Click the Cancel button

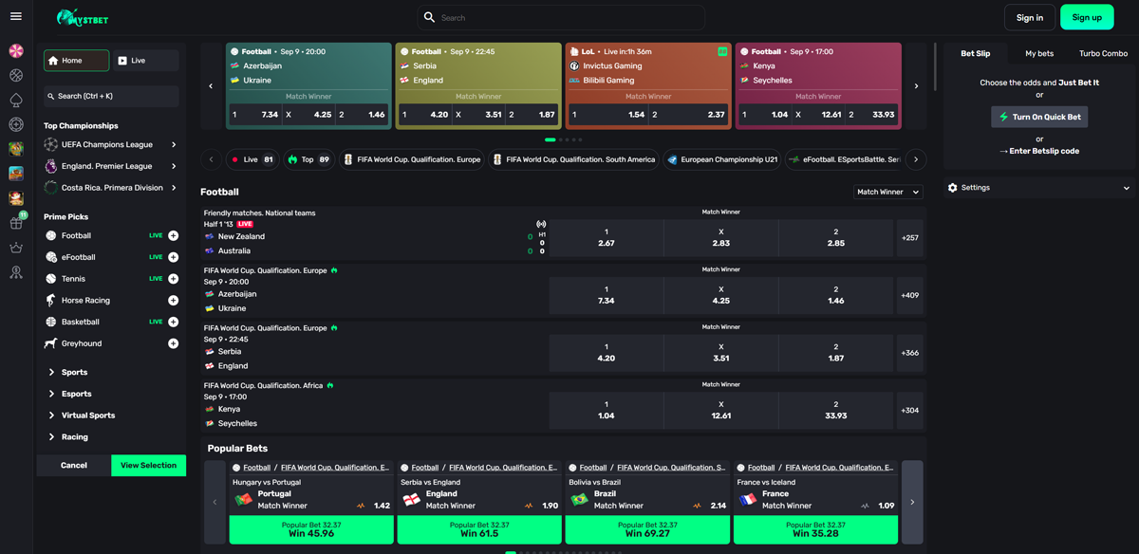74,466
